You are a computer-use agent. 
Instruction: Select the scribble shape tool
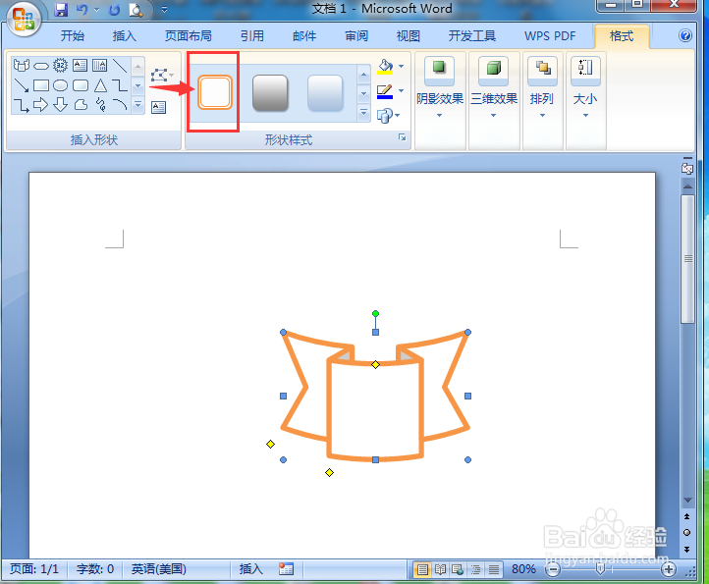[x=100, y=105]
